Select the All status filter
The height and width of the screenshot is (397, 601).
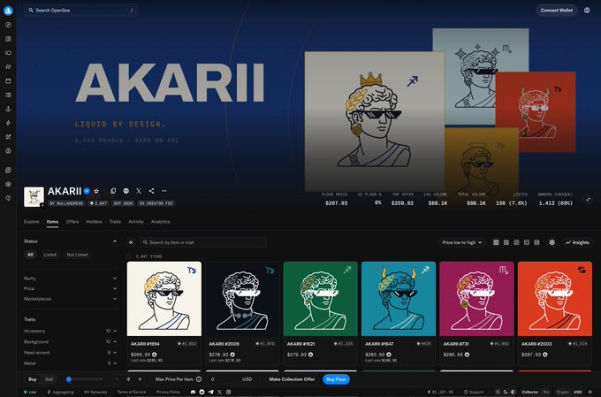tap(30, 255)
